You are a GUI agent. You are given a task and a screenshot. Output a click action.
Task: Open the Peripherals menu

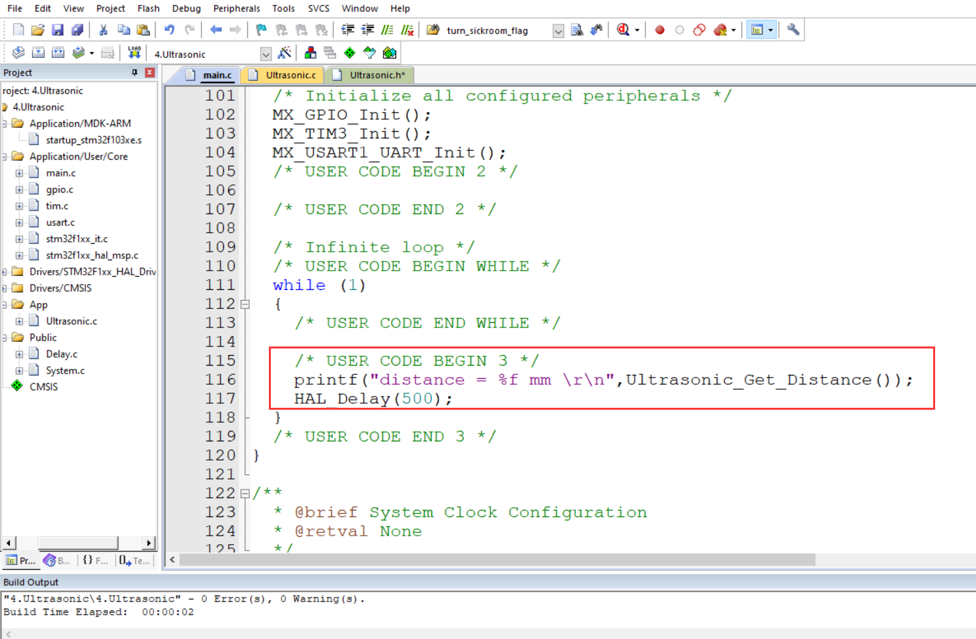tap(237, 9)
